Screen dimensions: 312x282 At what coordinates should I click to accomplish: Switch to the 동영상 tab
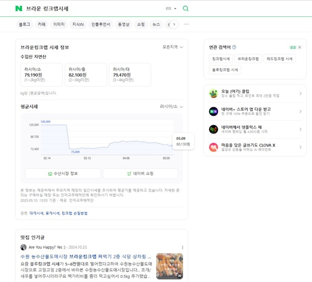click(x=124, y=25)
